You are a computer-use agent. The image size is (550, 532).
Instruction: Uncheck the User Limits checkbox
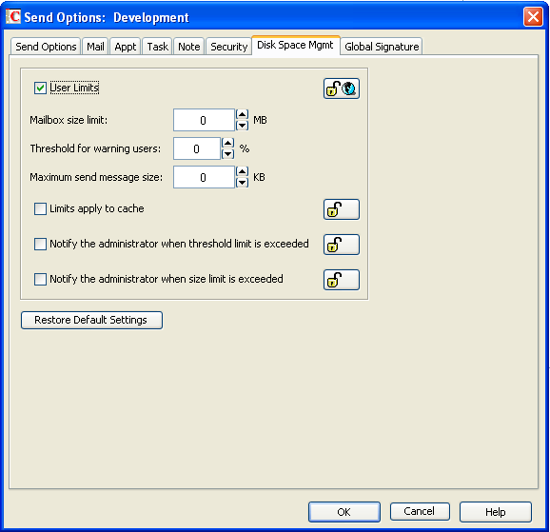coord(40,88)
